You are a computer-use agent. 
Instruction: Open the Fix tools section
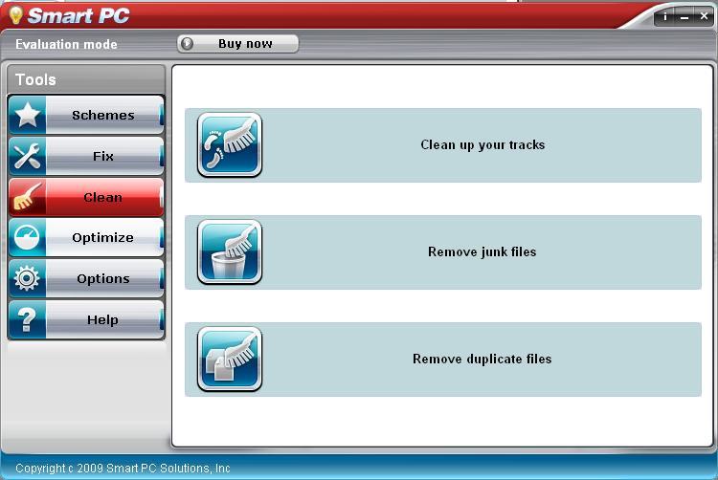86,156
